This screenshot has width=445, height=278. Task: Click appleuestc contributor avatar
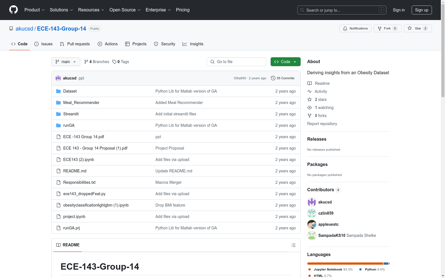(312, 224)
